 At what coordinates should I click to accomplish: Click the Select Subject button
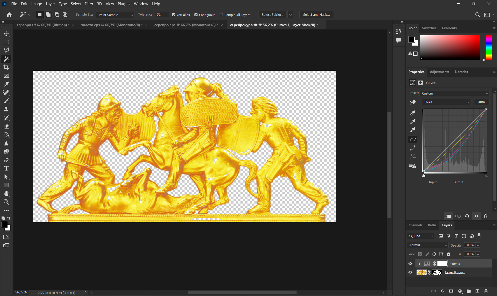pos(272,15)
